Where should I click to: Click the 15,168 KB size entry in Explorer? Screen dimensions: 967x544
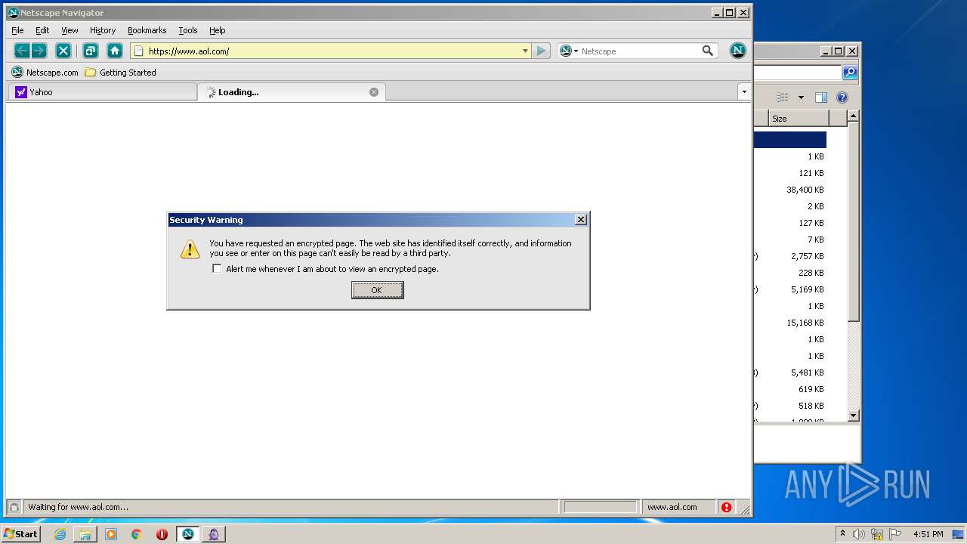tap(805, 323)
